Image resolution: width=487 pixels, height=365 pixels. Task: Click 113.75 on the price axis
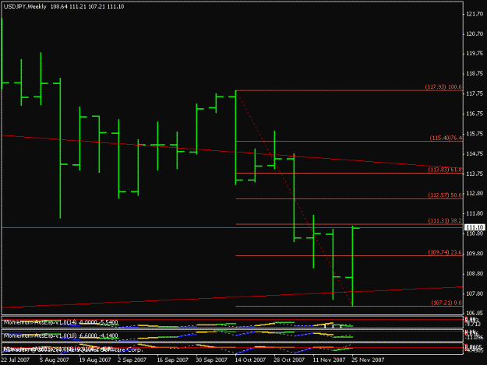[475, 174]
